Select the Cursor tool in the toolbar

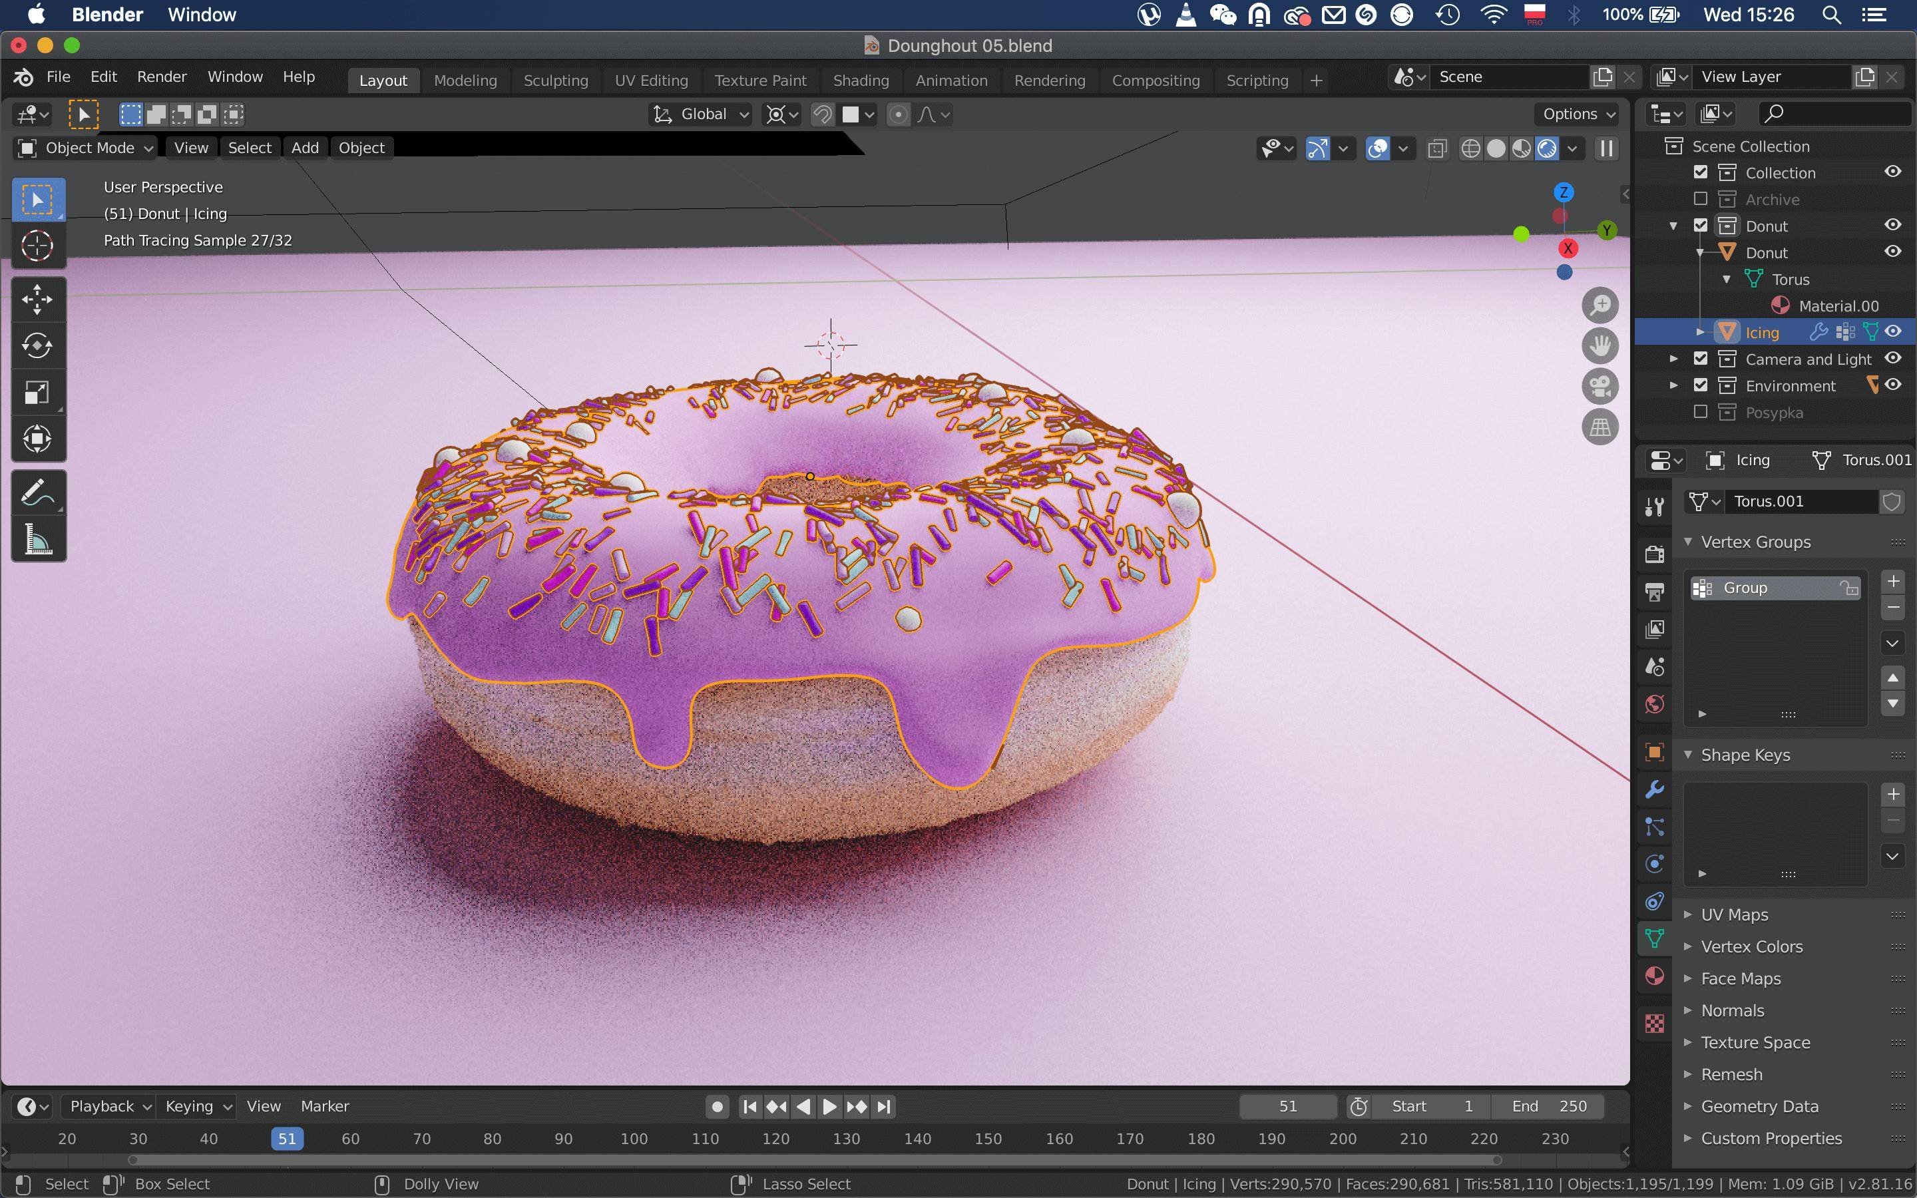37,246
